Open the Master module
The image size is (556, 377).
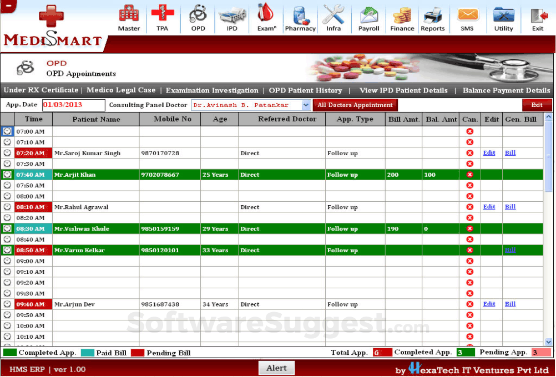click(x=129, y=18)
